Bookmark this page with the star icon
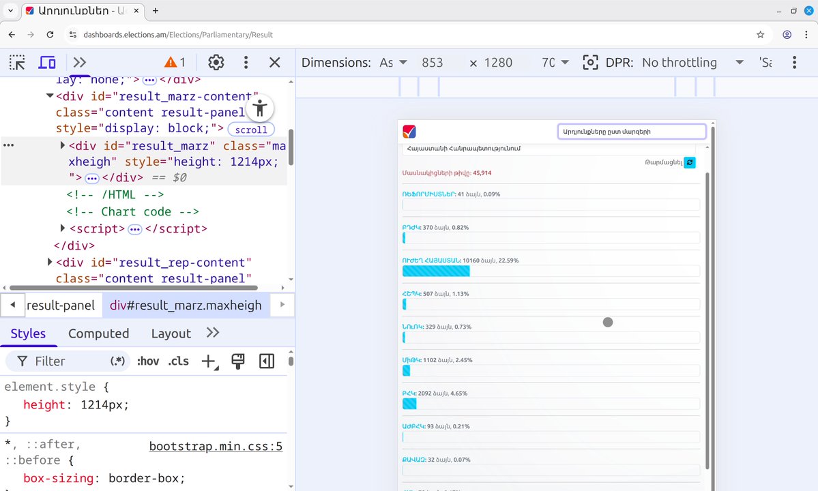 [x=761, y=34]
